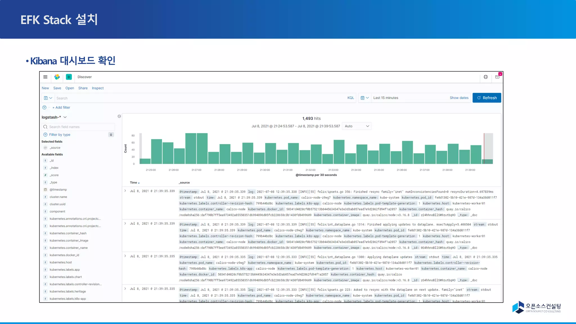Open the Auto interval dropdown
This screenshot has height=324, width=576.
(x=357, y=126)
